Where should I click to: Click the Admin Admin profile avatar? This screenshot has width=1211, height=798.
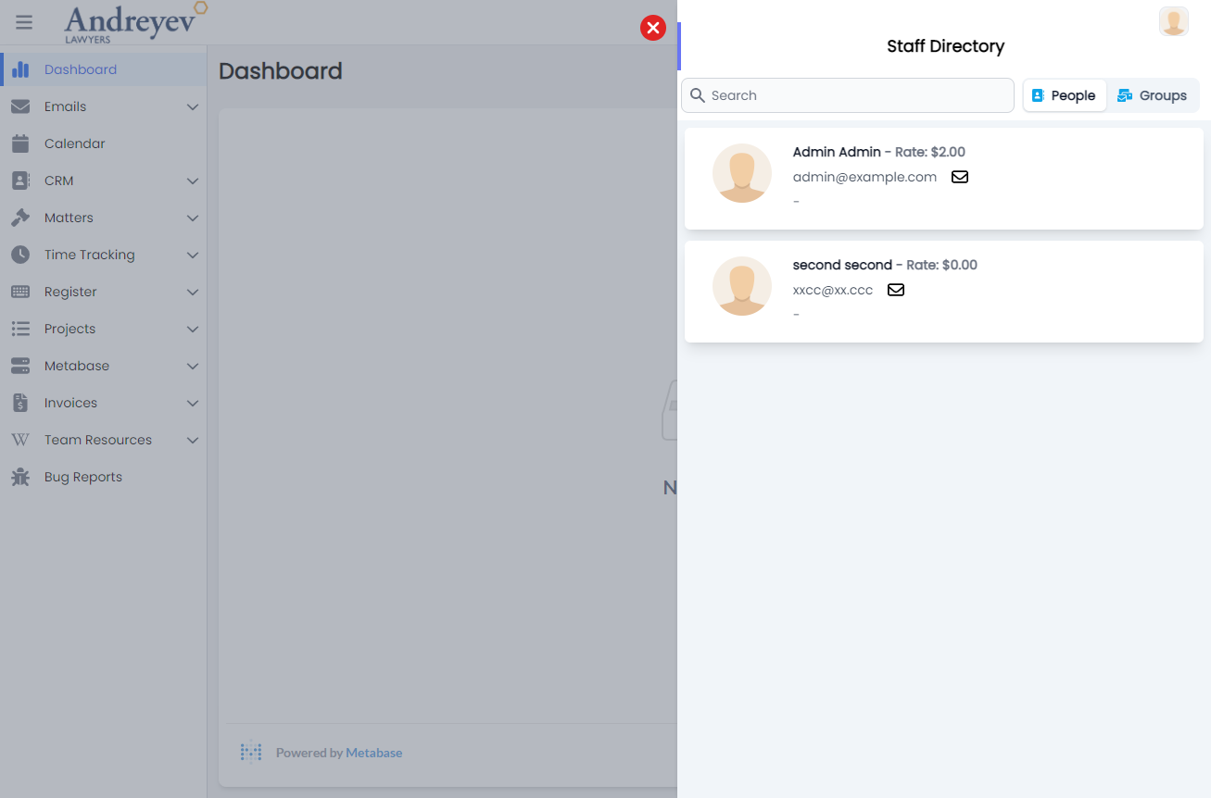741,173
